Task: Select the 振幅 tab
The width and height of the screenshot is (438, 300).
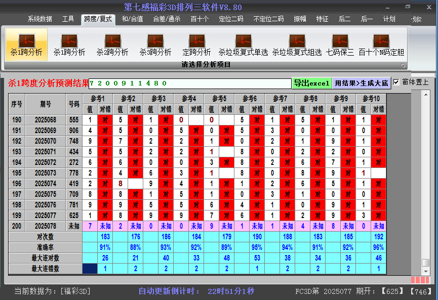Action: point(300,19)
